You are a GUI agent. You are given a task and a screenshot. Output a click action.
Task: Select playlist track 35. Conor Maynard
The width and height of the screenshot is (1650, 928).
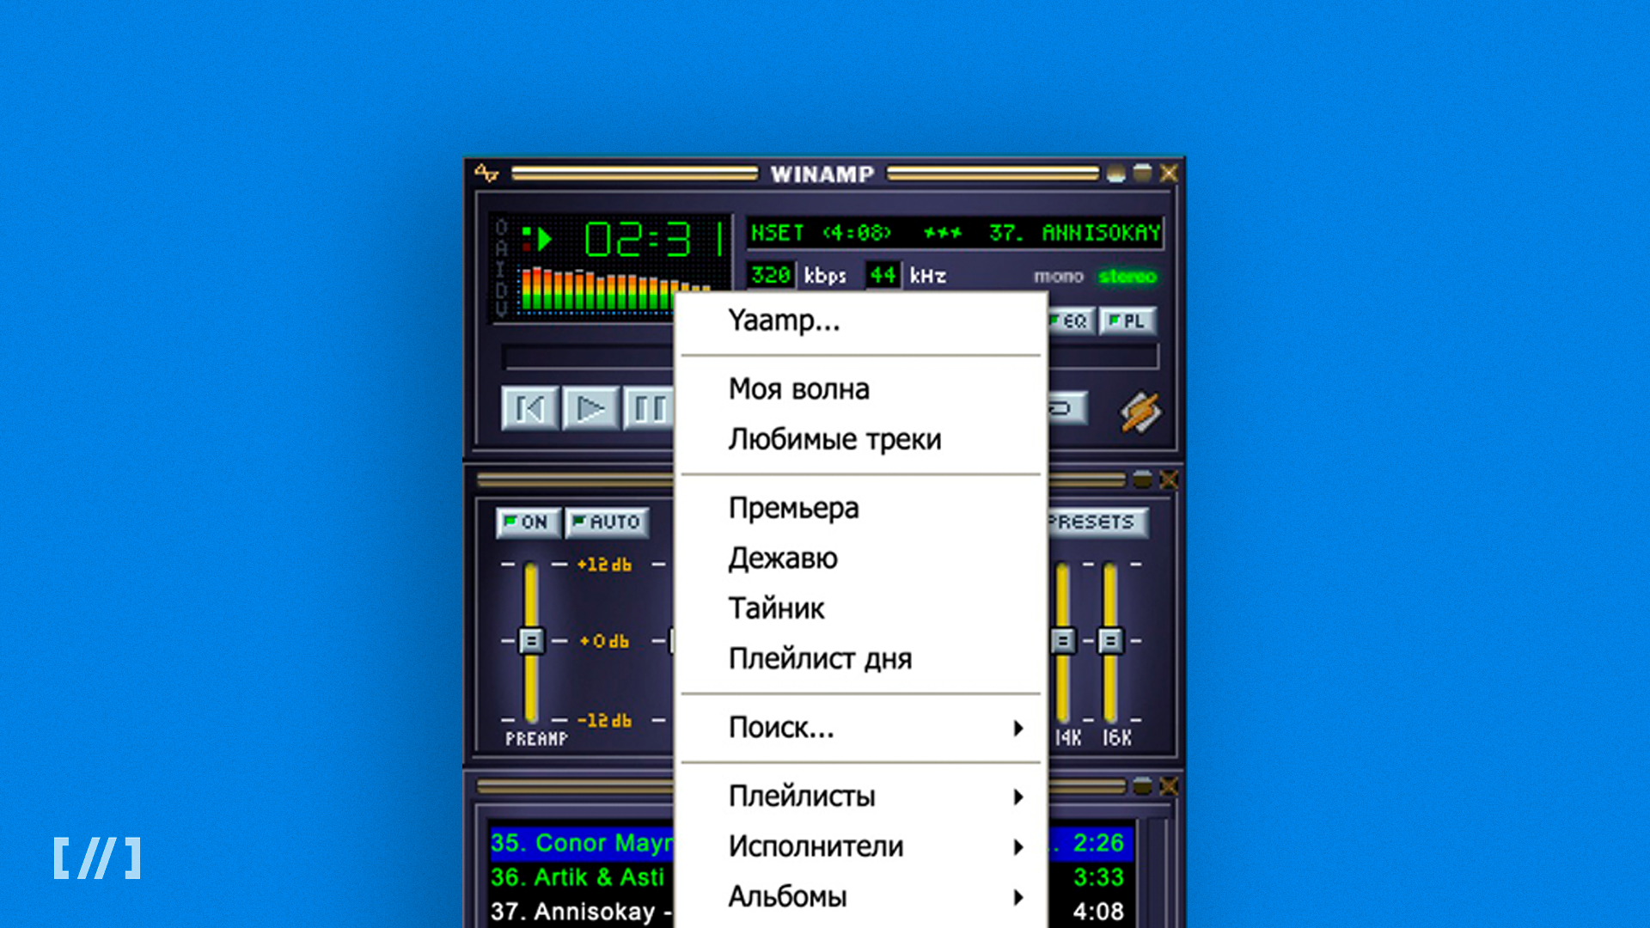[812, 843]
